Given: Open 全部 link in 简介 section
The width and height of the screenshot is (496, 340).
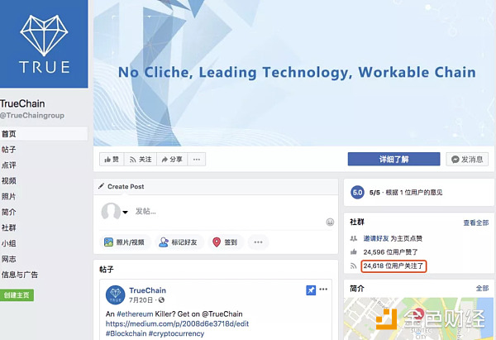Looking at the screenshot, I should pyautogui.click(x=483, y=289).
